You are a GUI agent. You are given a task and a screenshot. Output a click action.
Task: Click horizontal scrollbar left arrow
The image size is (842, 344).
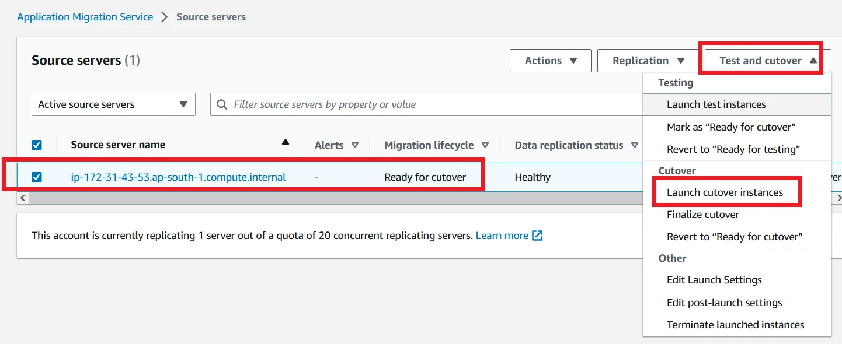[x=22, y=198]
